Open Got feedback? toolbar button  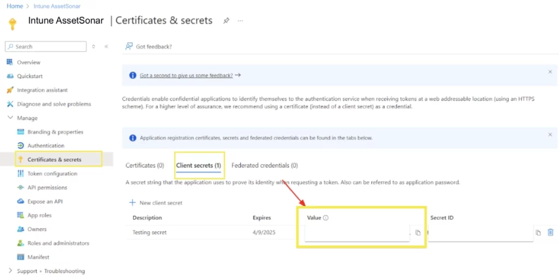148,46
